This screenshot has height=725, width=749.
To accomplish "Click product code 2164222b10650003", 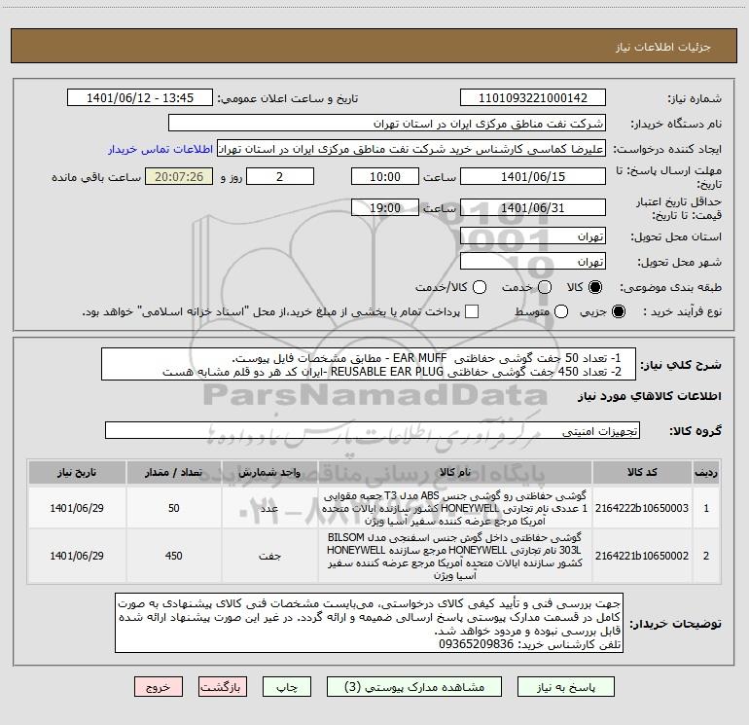I will click(642, 508).
